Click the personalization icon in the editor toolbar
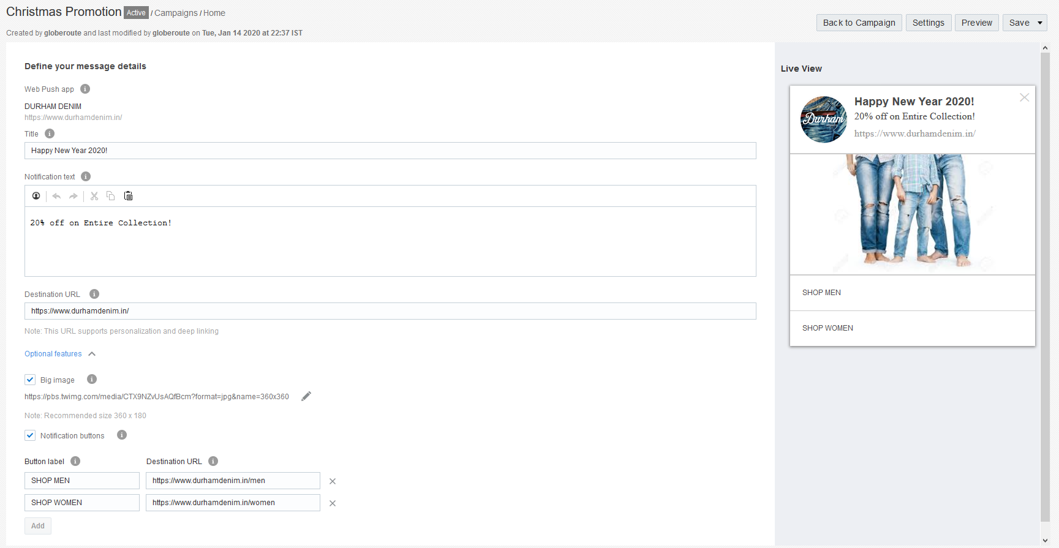 [x=36, y=196]
